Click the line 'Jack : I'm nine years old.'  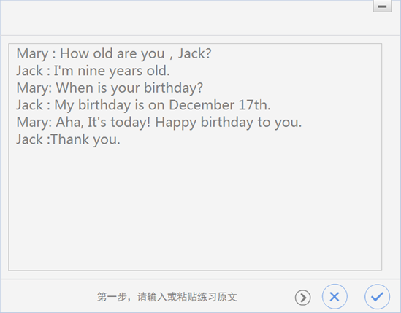tap(93, 71)
